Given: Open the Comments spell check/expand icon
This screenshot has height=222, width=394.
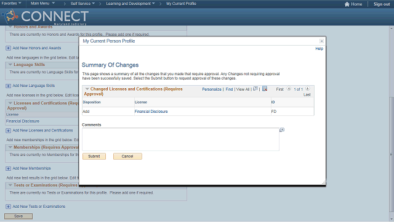Looking at the screenshot, I should [282, 130].
